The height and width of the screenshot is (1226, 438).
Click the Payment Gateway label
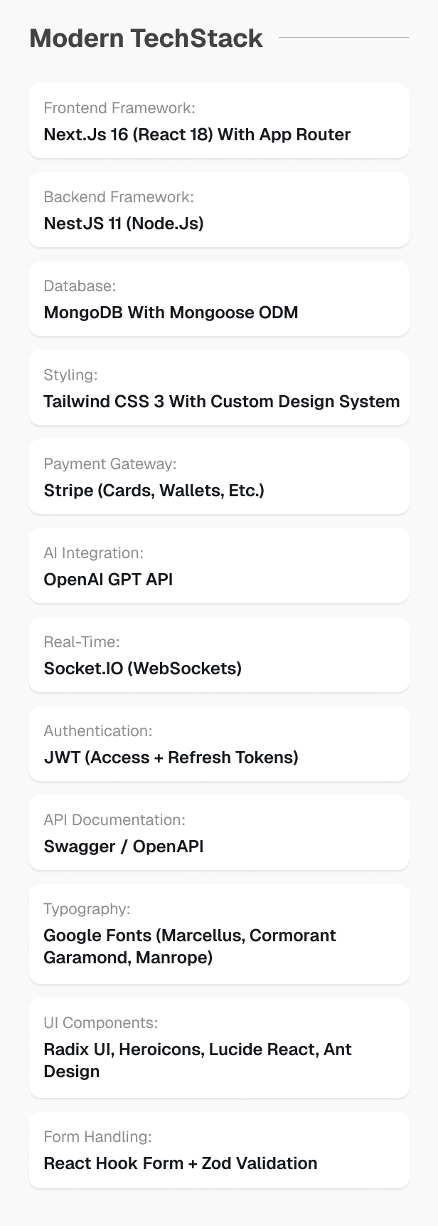109,464
